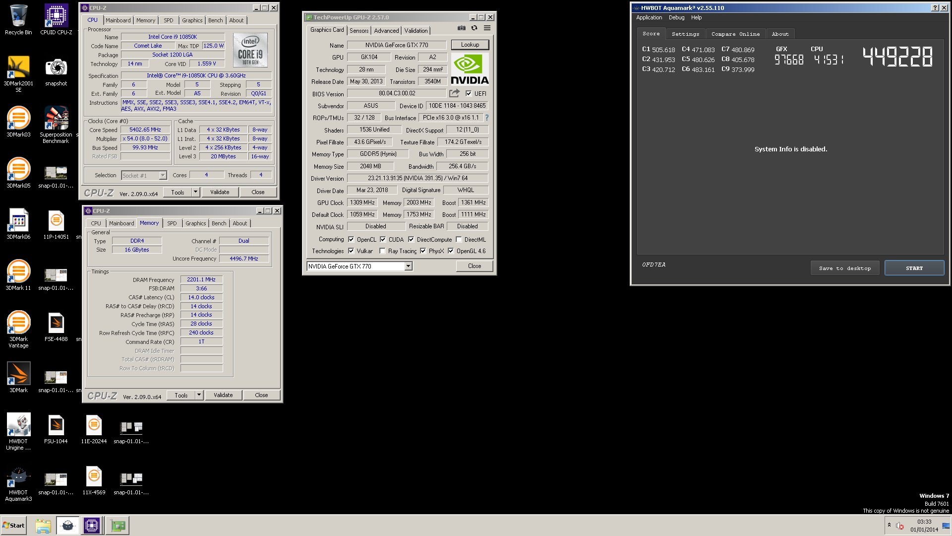
Task: Click the START benchmark button in Aquamark
Action: point(914,268)
